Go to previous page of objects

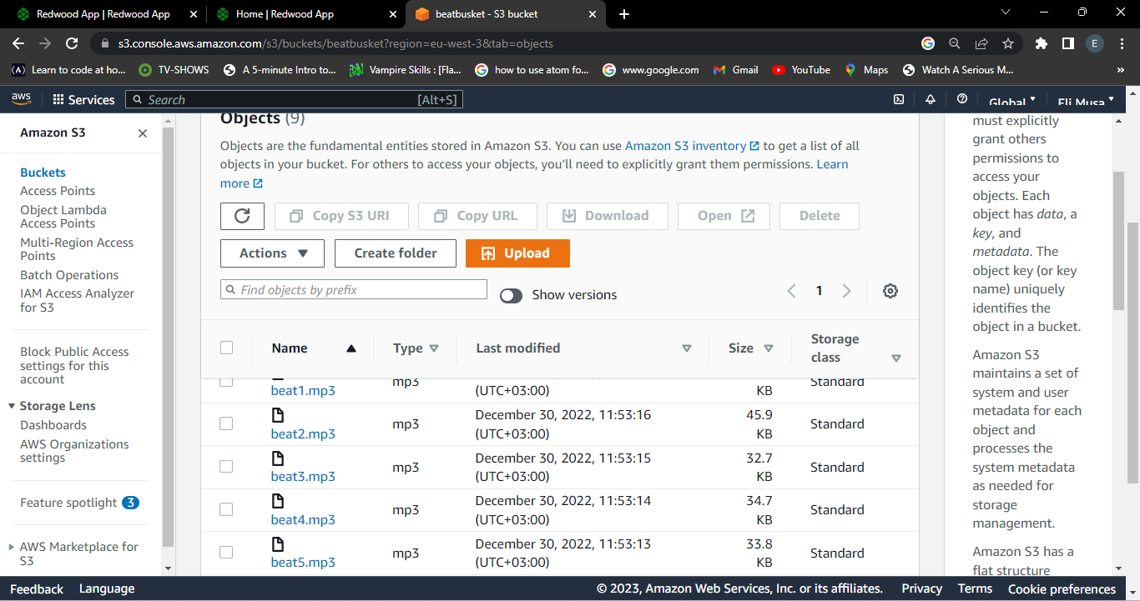pyautogui.click(x=792, y=291)
